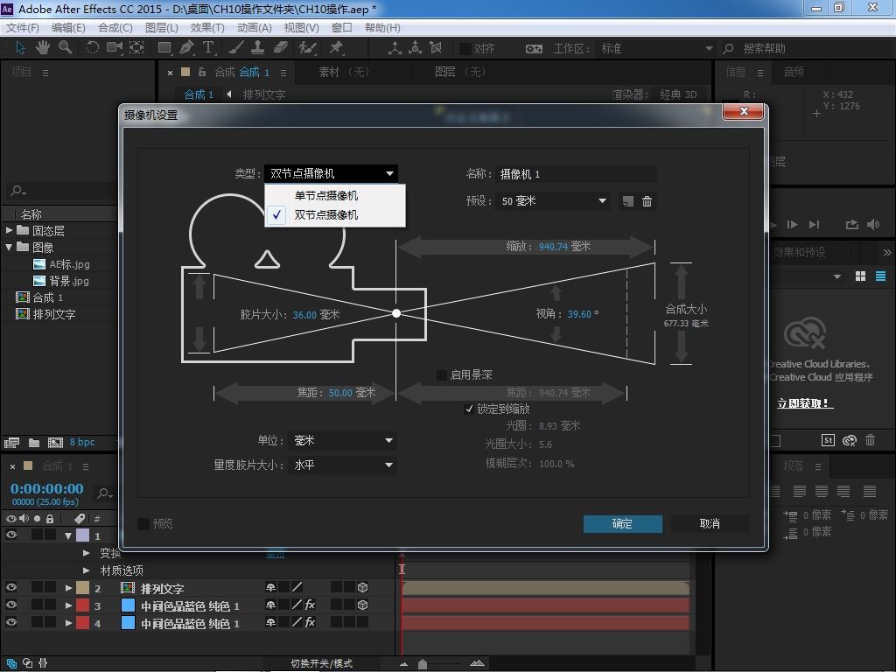The image size is (896, 672).
Task: Open the 动画(A) menu
Action: (255, 27)
